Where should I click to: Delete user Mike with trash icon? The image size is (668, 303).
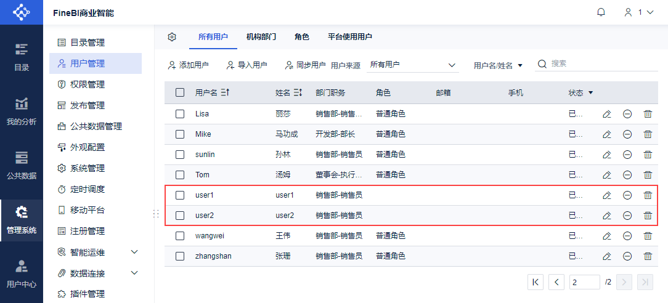648,134
